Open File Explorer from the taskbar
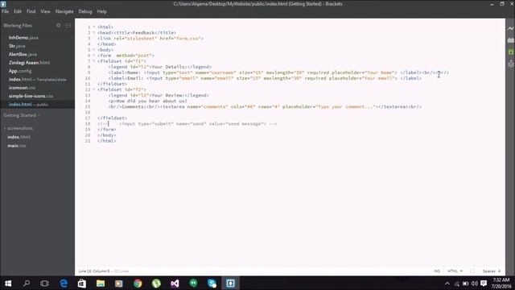Image resolution: width=515 pixels, height=290 pixels. pos(101,283)
